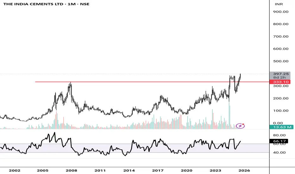Screen dimensions: 295x174
Task: Click the 2017 label on time axis
Action: pyautogui.click(x=158, y=171)
